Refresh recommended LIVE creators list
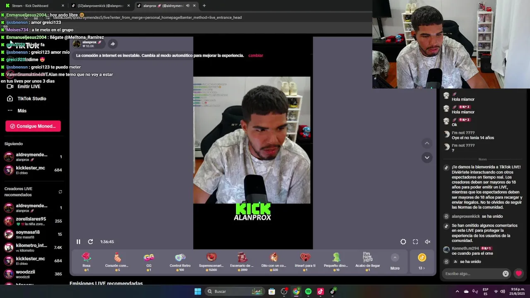 click(x=60, y=192)
